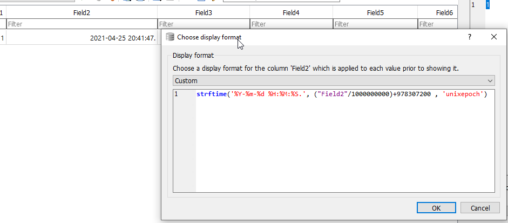
Task: Select the Field6 column header
Action: [438, 13]
